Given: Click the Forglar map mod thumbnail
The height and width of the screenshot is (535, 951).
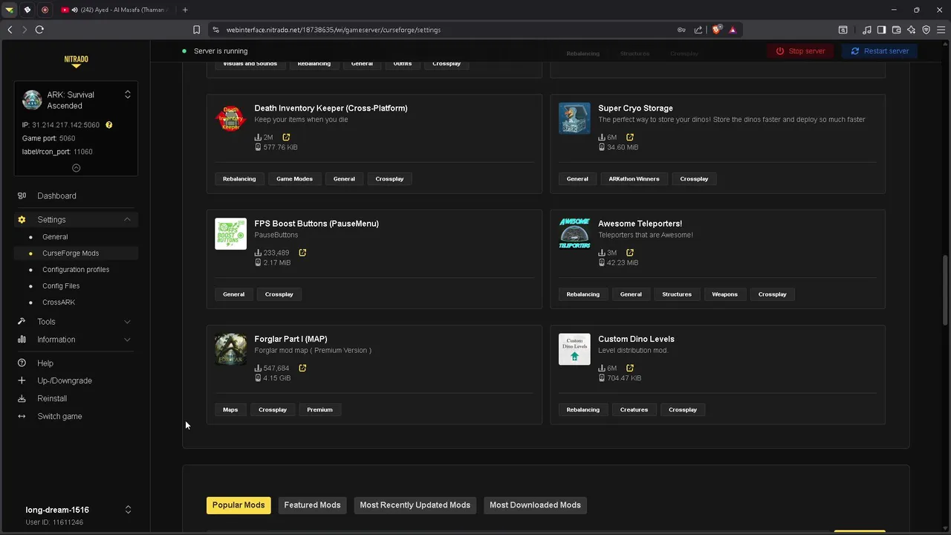Looking at the screenshot, I should (230, 349).
